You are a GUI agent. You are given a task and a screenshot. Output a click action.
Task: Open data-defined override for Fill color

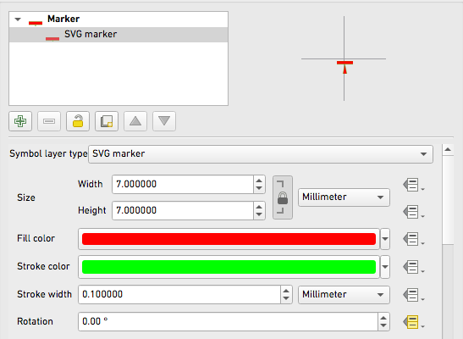click(413, 239)
